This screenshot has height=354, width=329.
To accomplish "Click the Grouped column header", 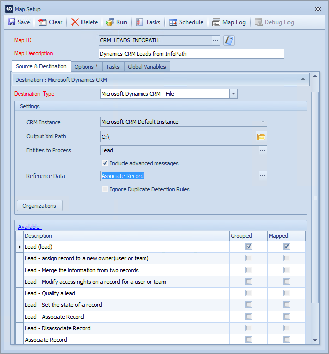I will coord(249,236).
